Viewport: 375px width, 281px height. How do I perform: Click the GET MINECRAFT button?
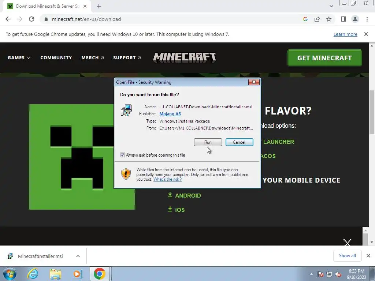click(324, 58)
